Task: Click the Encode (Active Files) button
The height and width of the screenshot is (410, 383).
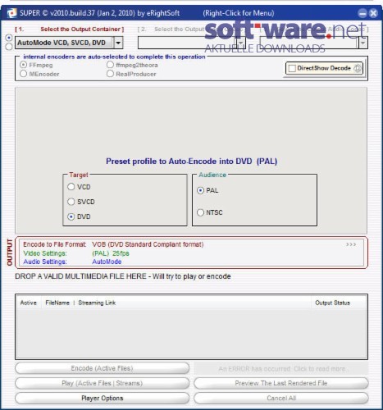Action: pos(102,368)
